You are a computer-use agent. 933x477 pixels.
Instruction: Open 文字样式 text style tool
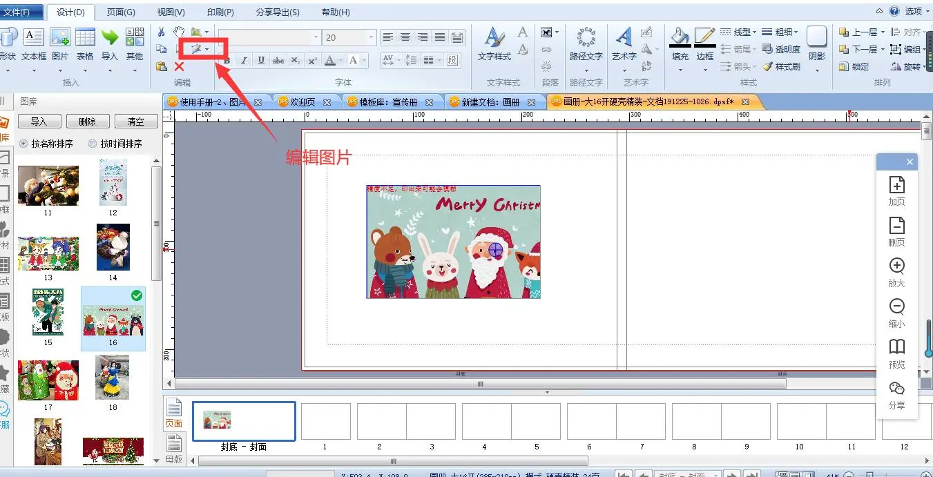(x=494, y=44)
